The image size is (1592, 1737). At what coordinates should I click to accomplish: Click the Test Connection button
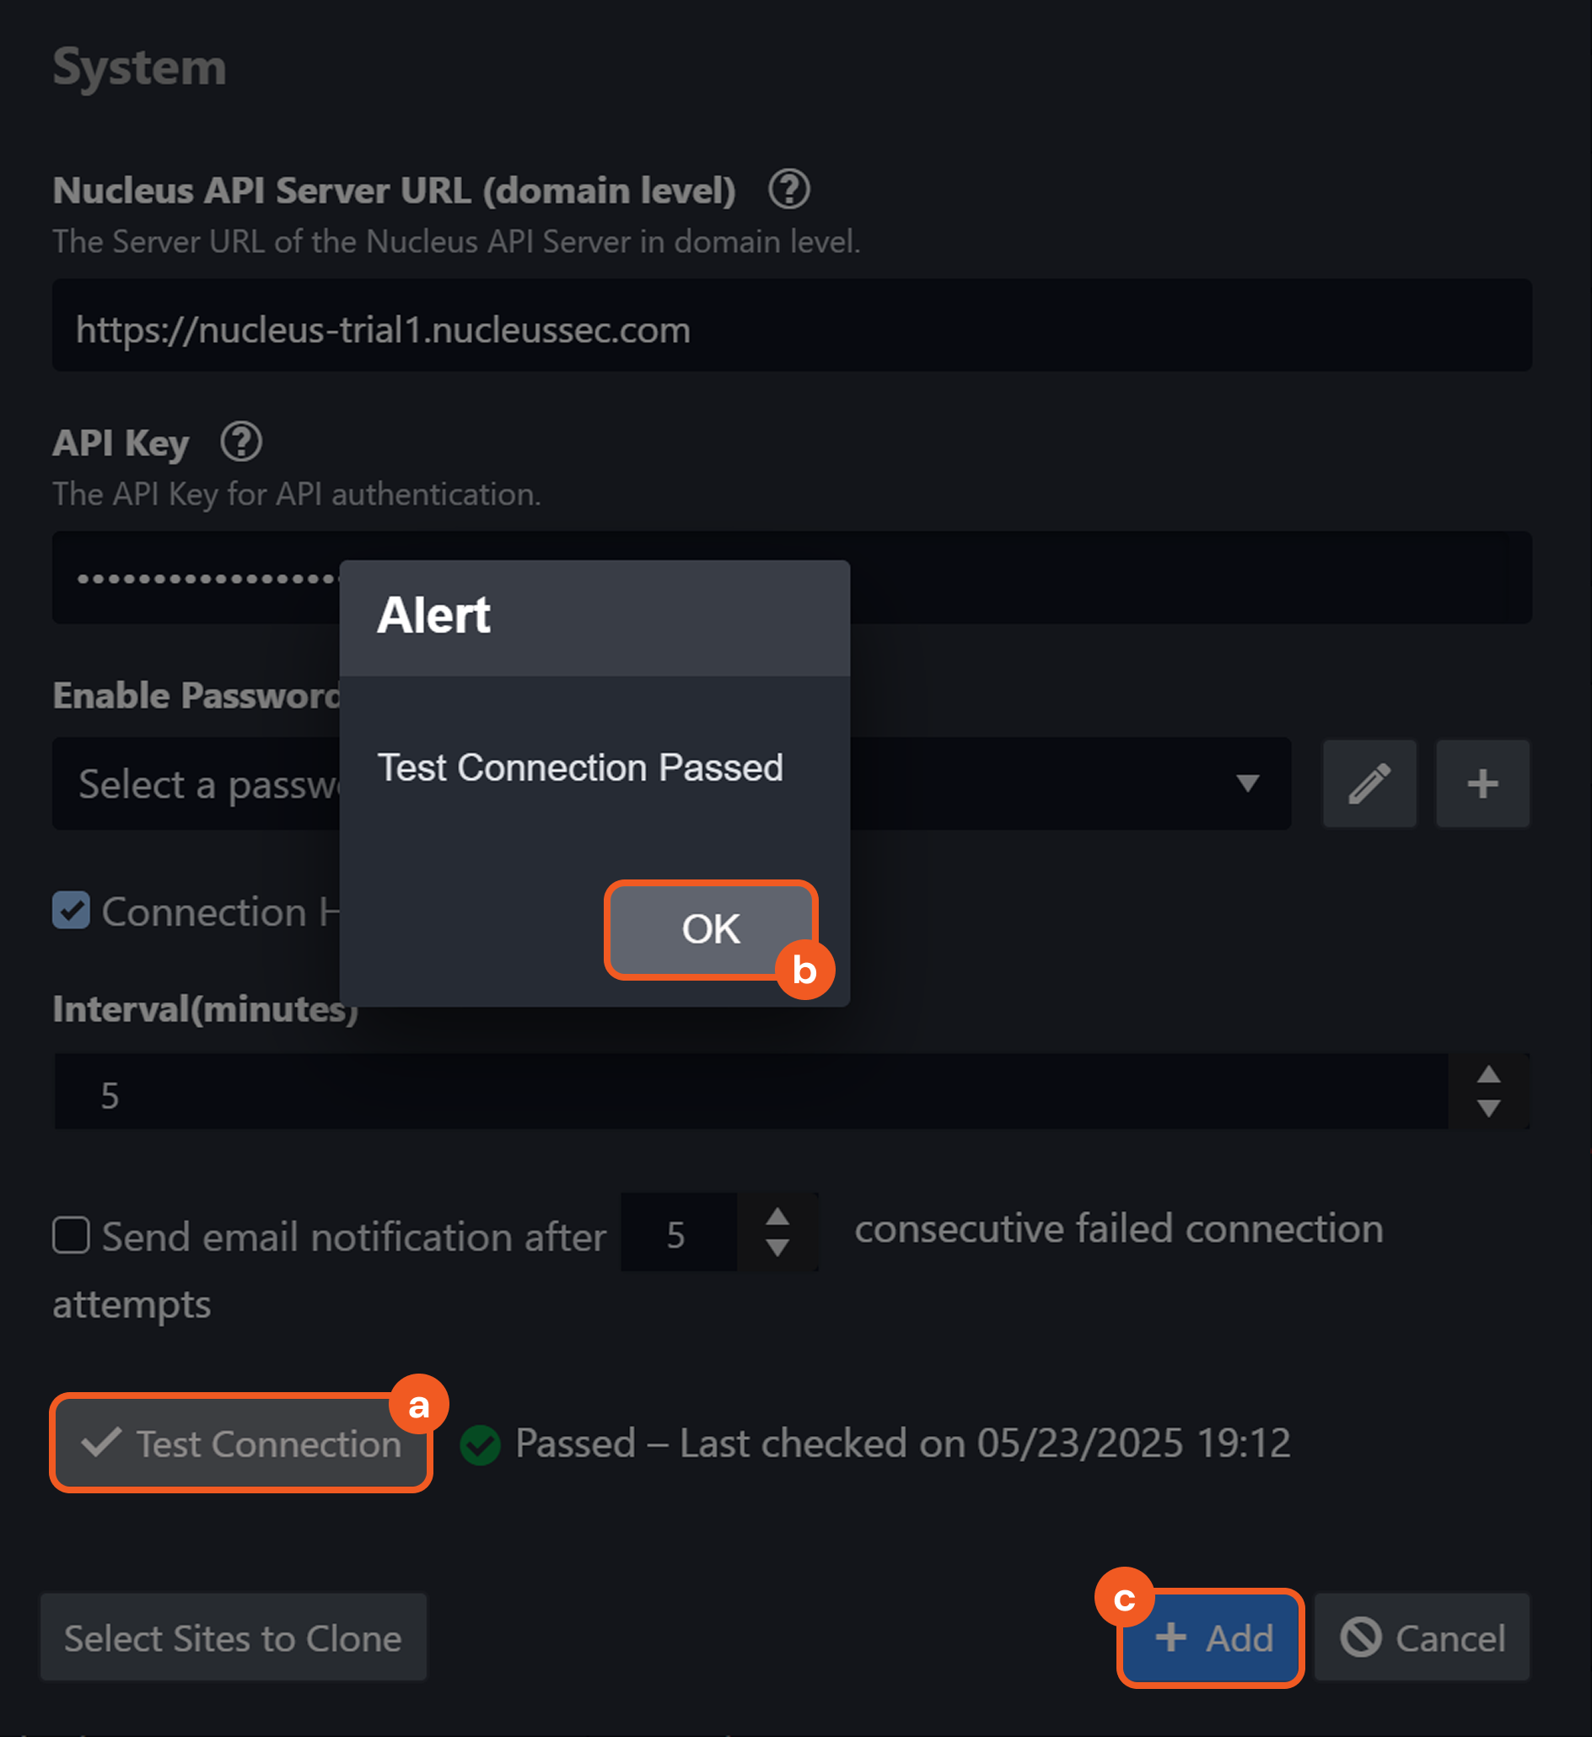pos(241,1444)
